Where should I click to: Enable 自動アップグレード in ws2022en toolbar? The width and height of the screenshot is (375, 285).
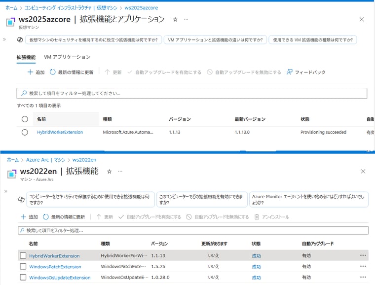[150, 217]
